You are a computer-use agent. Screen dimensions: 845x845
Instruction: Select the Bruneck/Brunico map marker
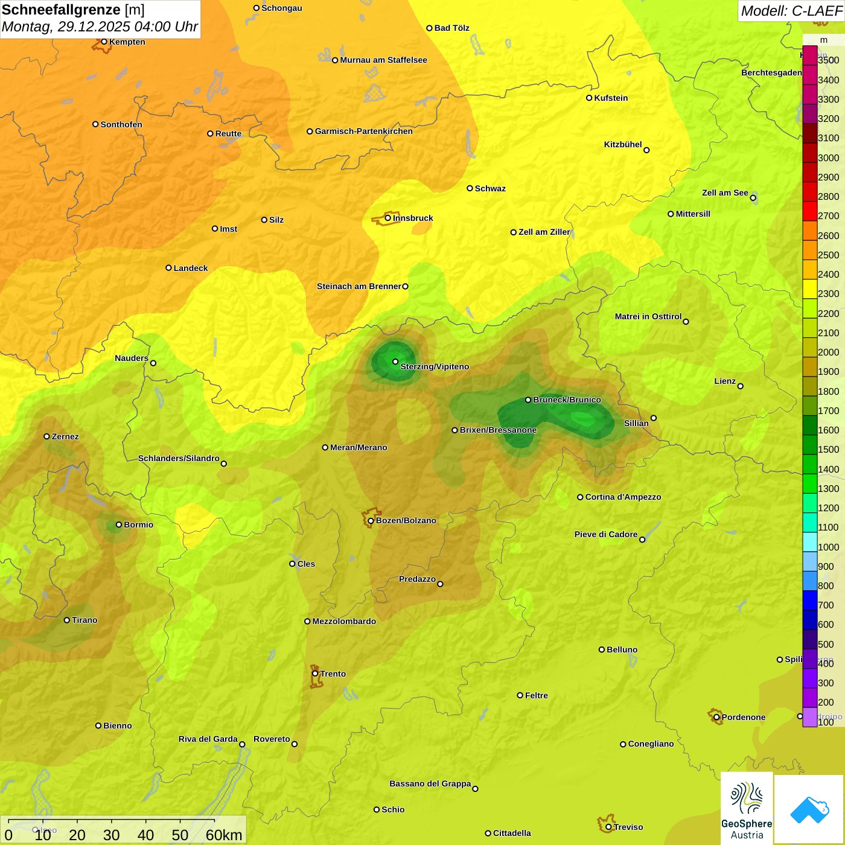tap(528, 400)
